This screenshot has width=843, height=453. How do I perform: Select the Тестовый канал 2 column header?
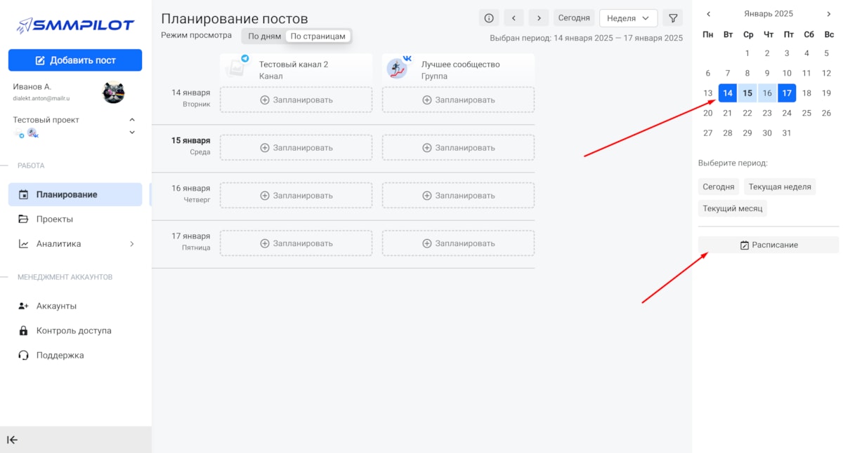click(x=296, y=69)
